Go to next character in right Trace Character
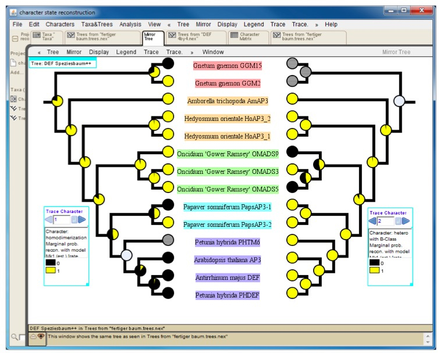The height and width of the screenshot is (353, 440). click(406, 221)
